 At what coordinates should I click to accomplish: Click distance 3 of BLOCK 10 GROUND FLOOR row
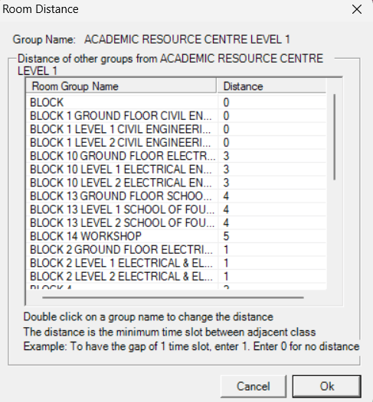[x=226, y=156]
